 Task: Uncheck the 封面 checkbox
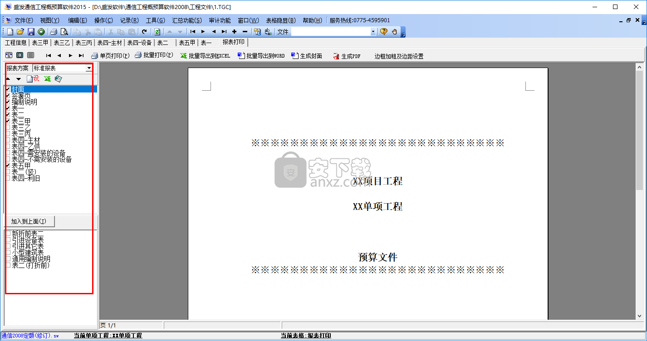tap(8, 89)
